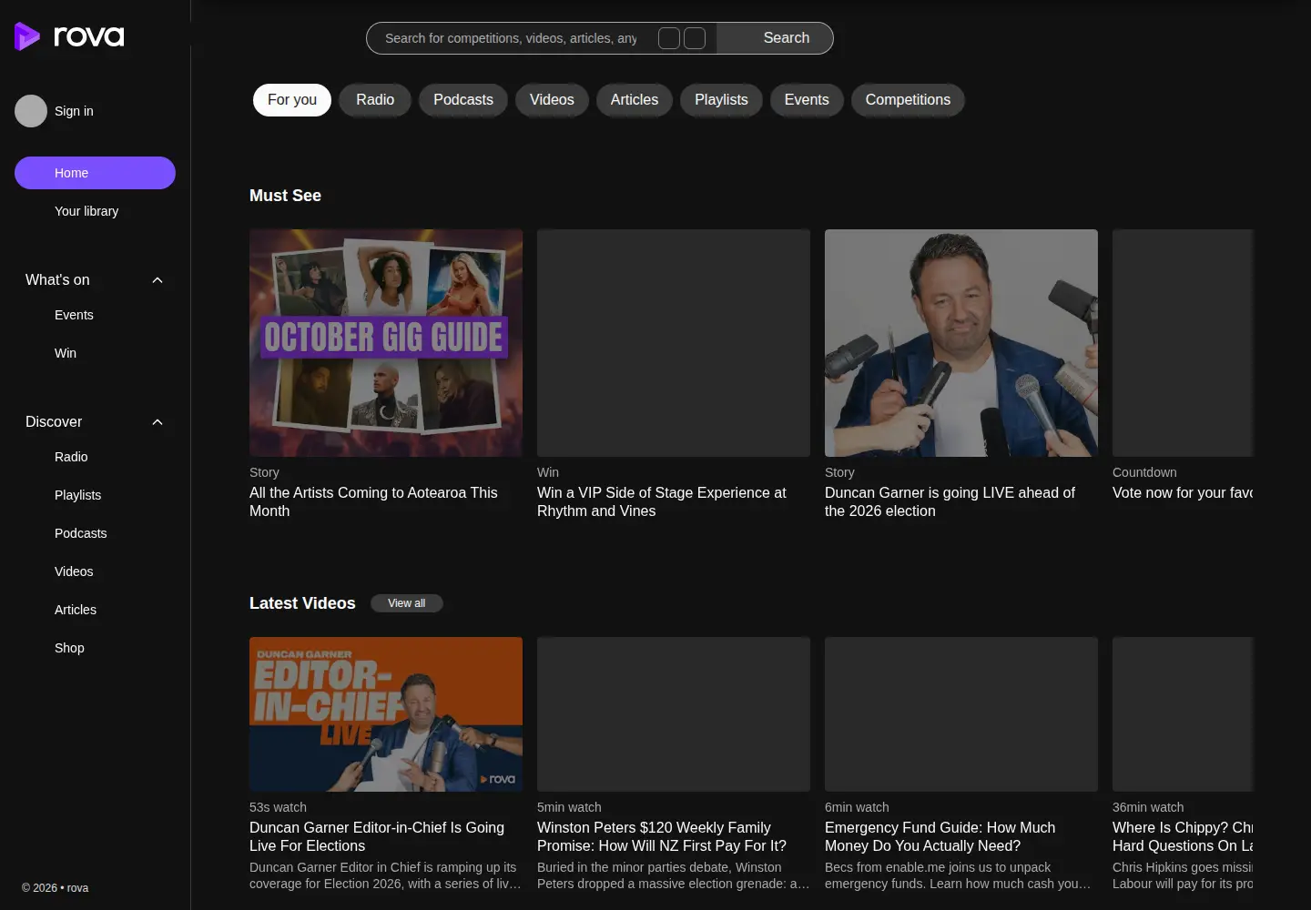Switch to the Podcasts tab

[463, 100]
